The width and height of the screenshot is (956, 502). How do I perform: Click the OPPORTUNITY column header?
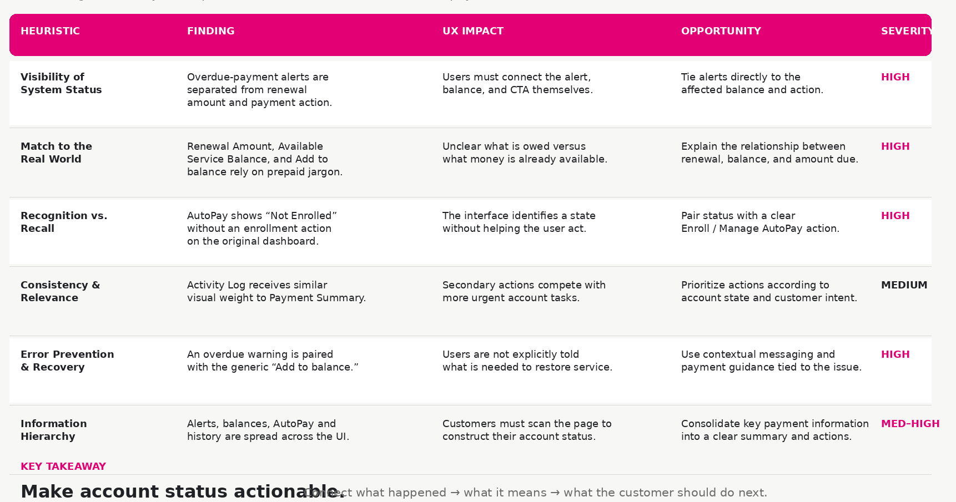coord(721,31)
